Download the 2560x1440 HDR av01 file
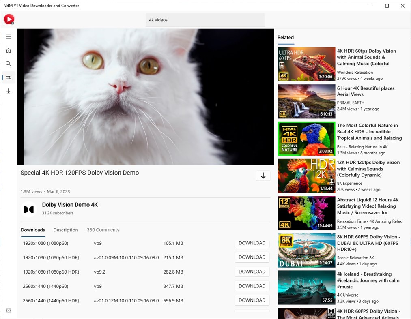This screenshot has height=319, width=411. pos(252,300)
